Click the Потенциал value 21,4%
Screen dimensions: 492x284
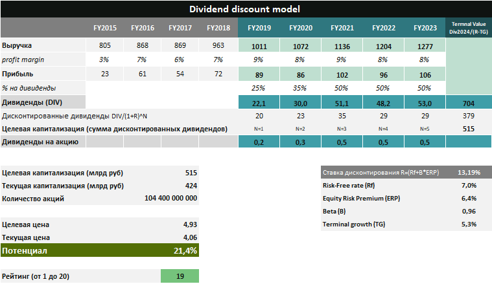pos(185,250)
